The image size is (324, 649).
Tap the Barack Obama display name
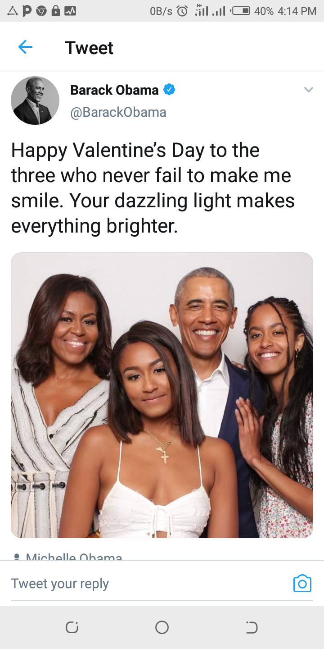(x=114, y=90)
